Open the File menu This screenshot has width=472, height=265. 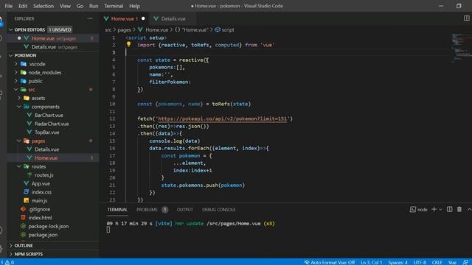8,6
